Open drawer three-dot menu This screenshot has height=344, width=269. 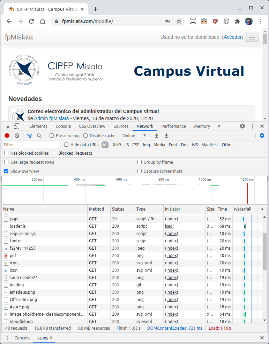coord(7,338)
